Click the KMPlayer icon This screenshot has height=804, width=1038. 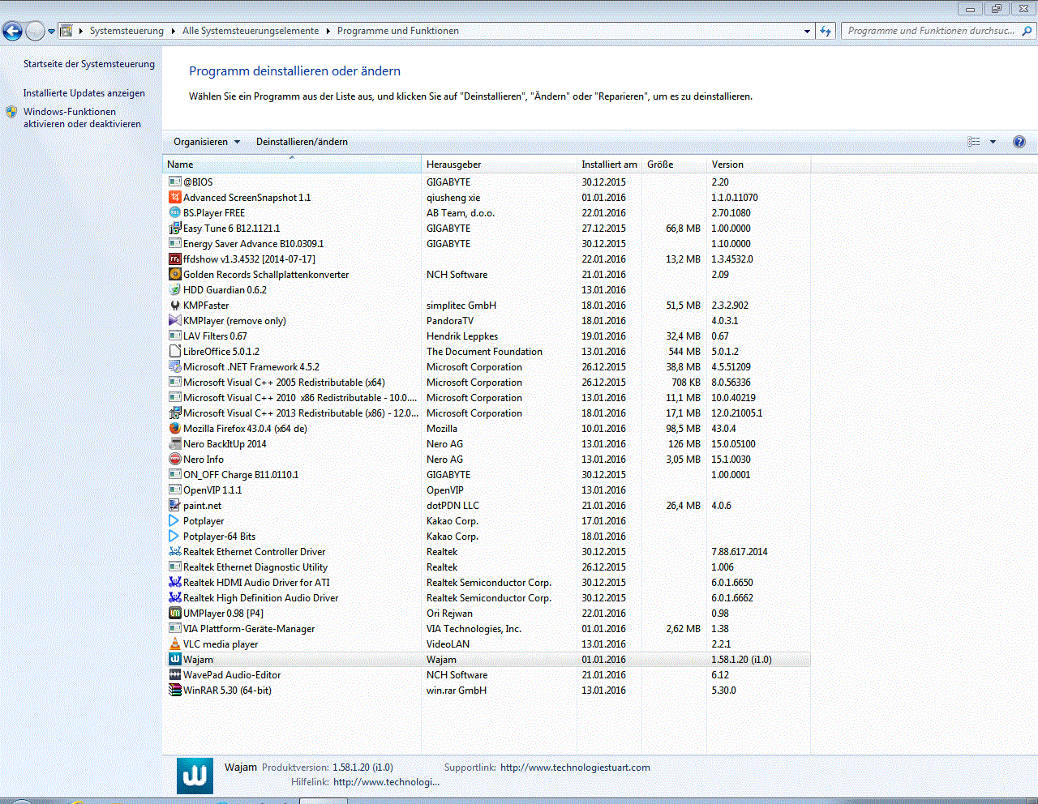tap(174, 320)
